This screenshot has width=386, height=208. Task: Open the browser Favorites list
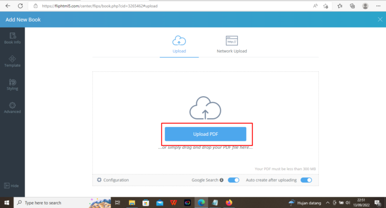340,6
